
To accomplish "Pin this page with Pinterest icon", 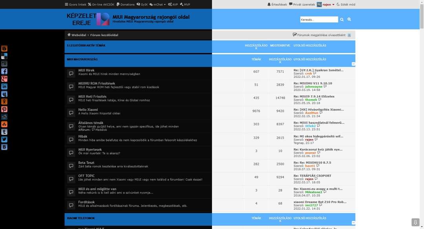I will point(4,109).
